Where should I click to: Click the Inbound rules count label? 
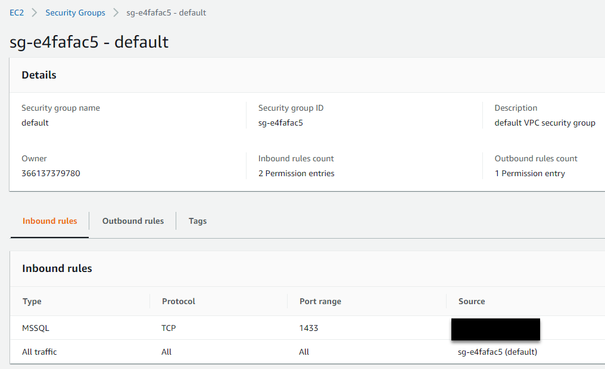(x=296, y=158)
